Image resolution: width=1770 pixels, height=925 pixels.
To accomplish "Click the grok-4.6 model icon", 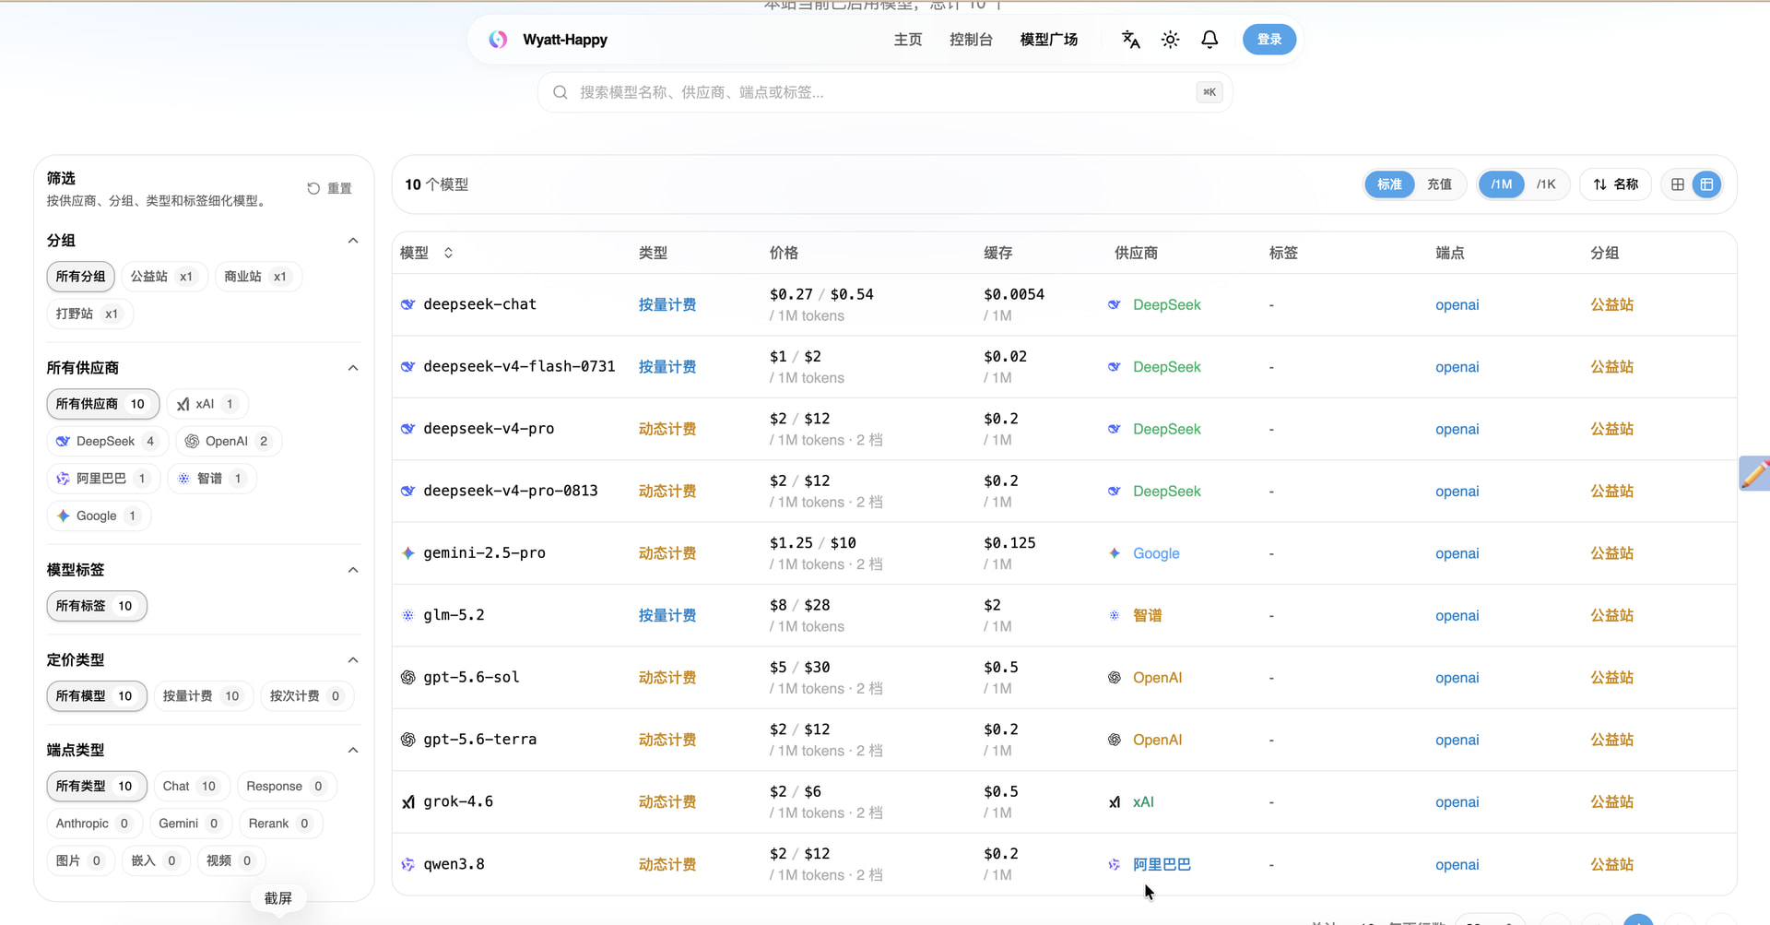I will [407, 802].
